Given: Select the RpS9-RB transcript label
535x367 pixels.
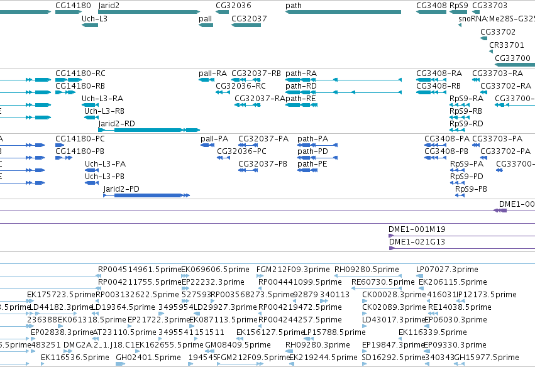Looking at the screenshot, I should [466, 111].
